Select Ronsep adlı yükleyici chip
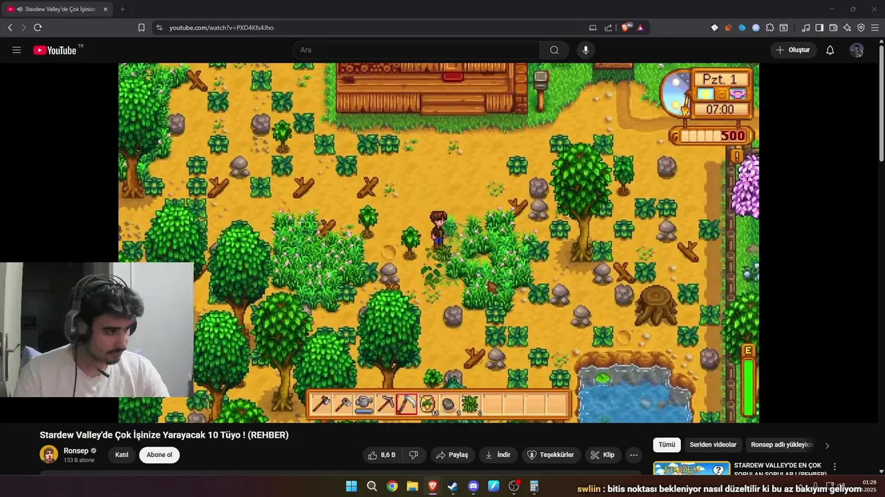This screenshot has width=885, height=497. (782, 445)
